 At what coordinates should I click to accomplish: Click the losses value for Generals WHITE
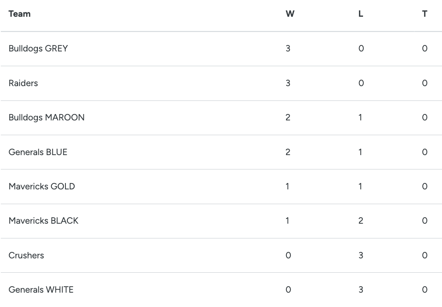(361, 290)
